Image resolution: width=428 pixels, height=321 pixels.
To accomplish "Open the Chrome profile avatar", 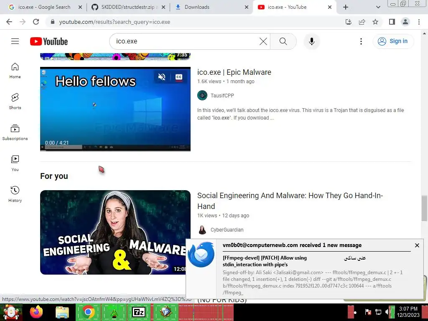I will point(405,22).
